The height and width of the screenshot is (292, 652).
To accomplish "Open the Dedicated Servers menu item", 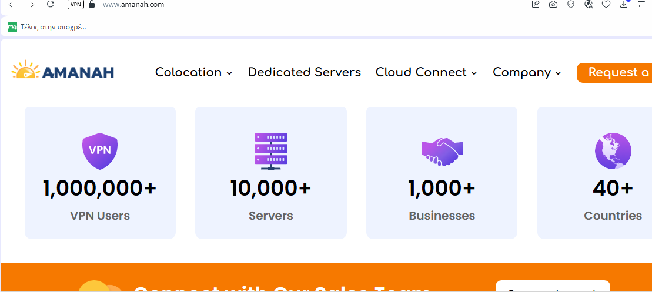I will point(304,72).
